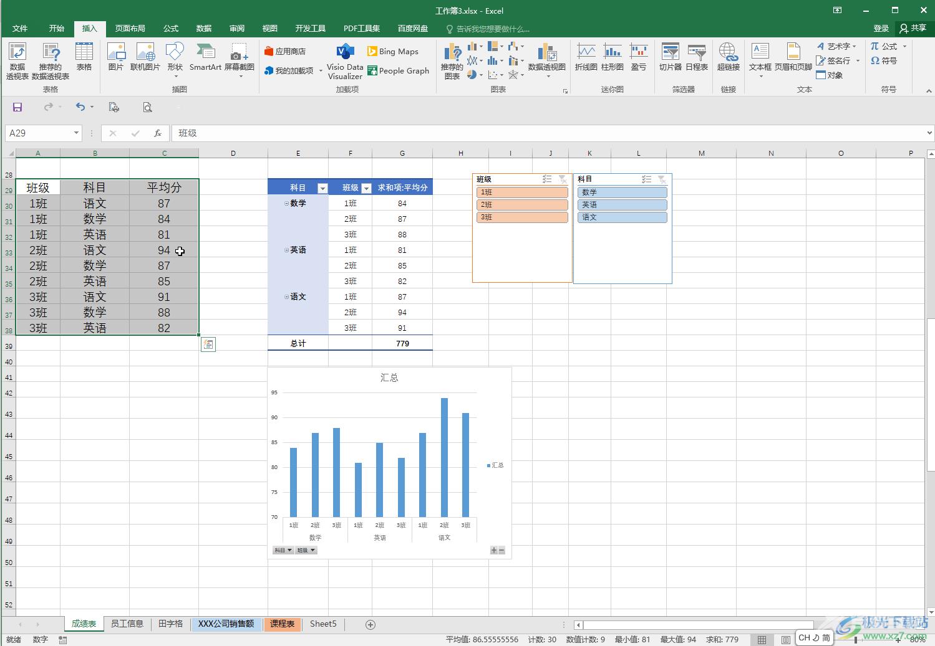Insert a picture with the 图片 button

[x=116, y=57]
